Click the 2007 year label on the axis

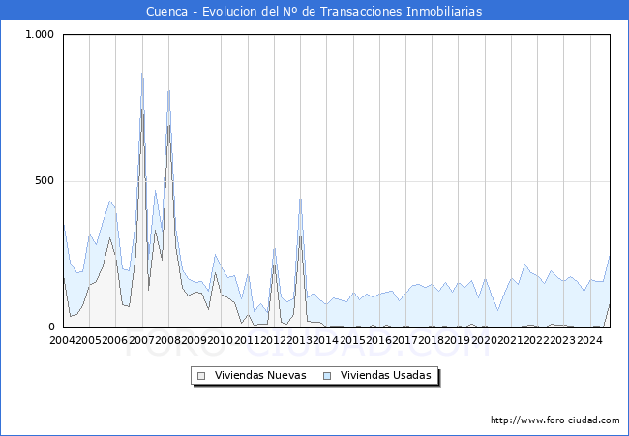click(x=141, y=340)
